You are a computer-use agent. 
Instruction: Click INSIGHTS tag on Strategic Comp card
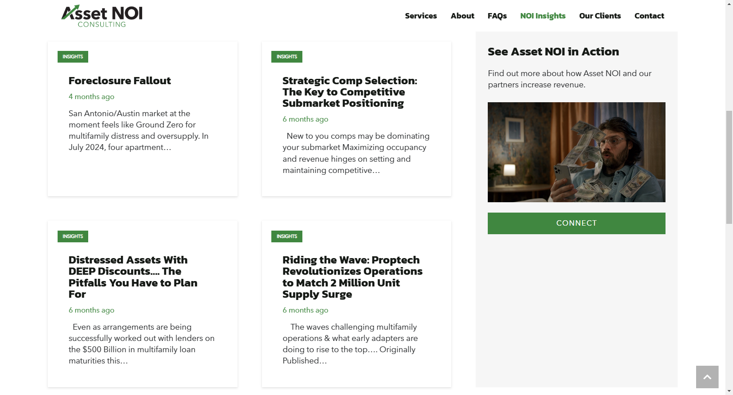[287, 57]
